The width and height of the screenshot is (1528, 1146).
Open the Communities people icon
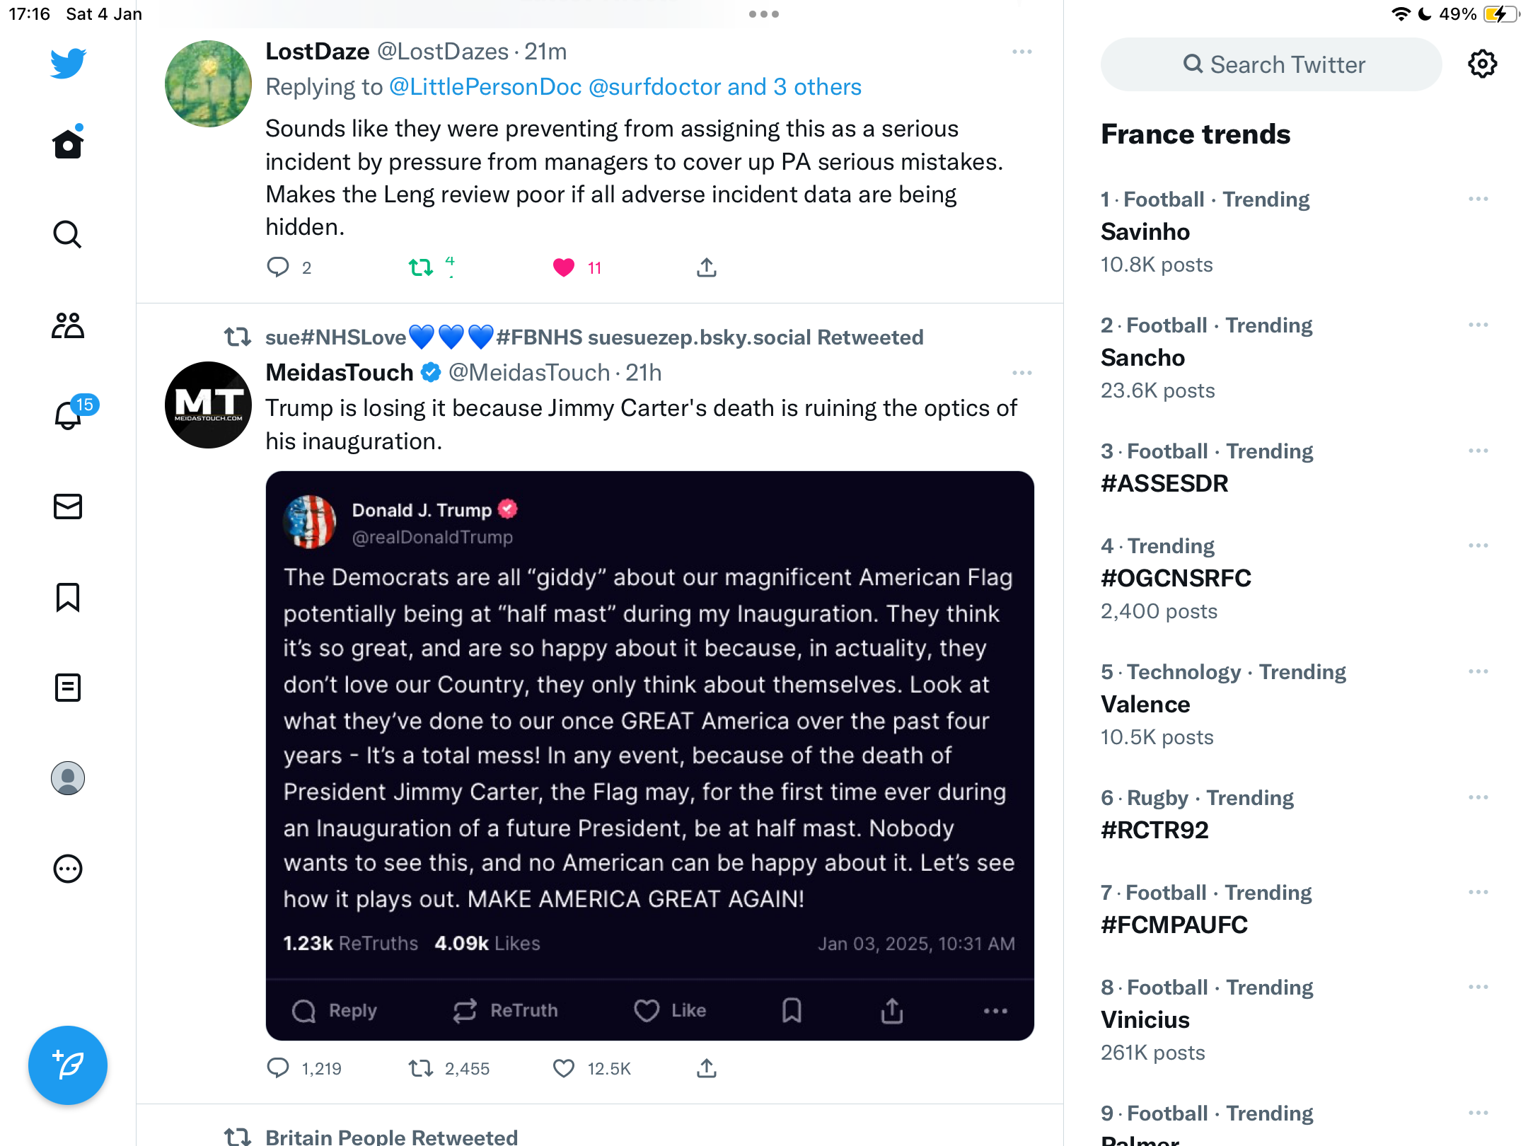click(x=68, y=325)
